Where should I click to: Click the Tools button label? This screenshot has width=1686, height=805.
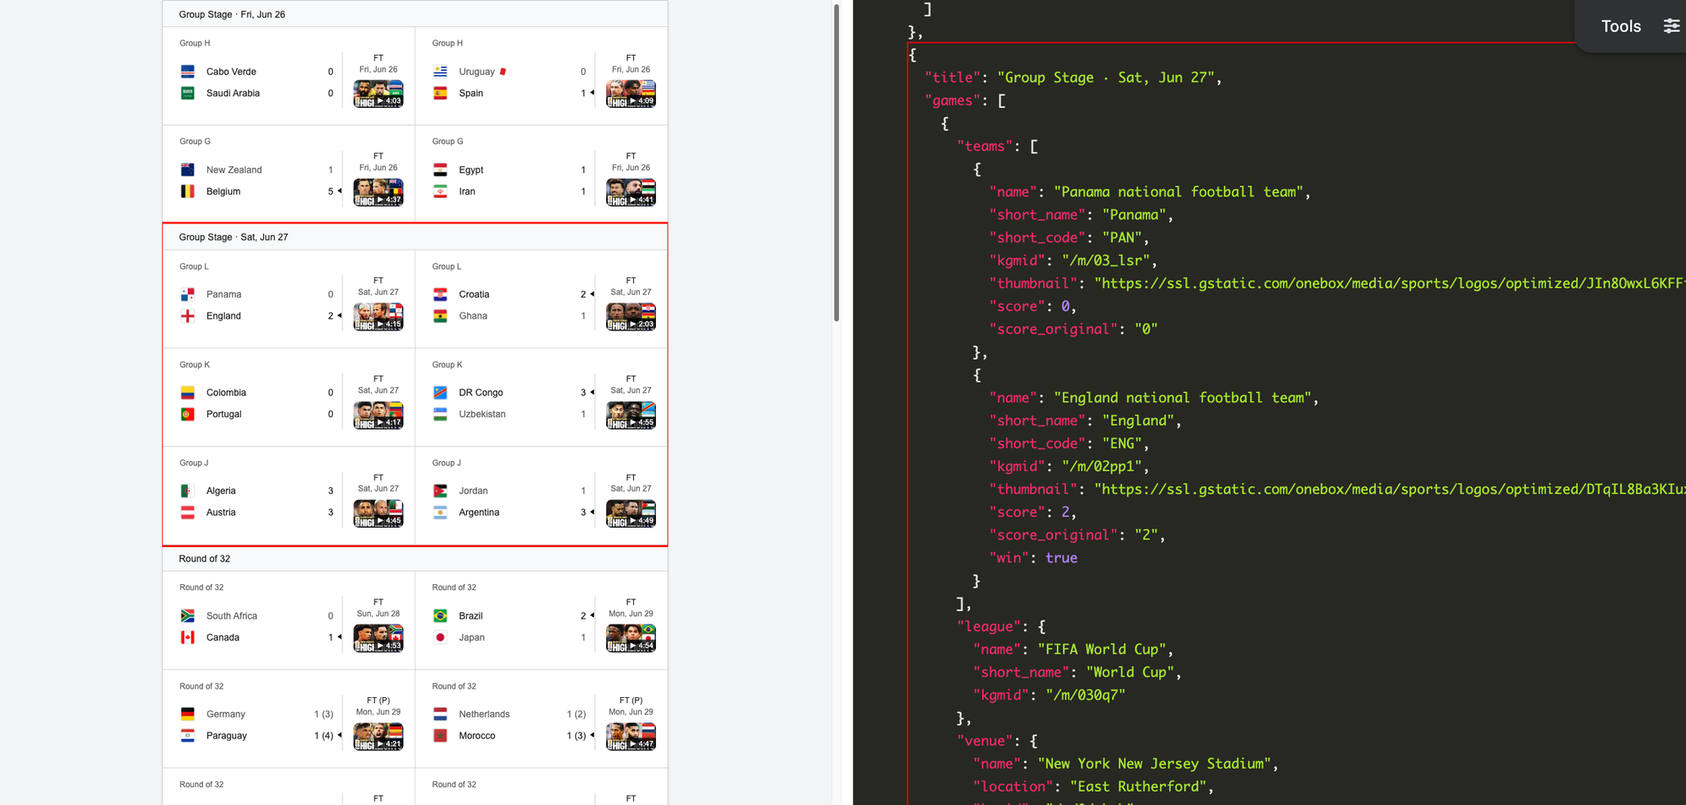1620,26
